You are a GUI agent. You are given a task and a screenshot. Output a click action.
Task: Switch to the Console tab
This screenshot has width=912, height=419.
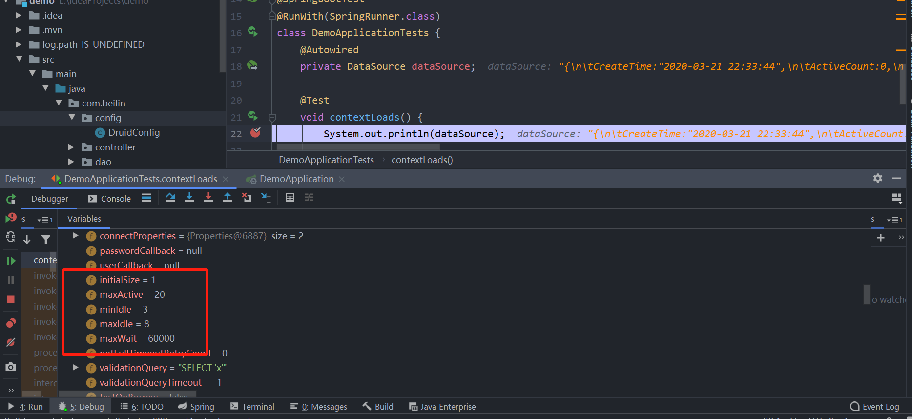tap(109, 199)
